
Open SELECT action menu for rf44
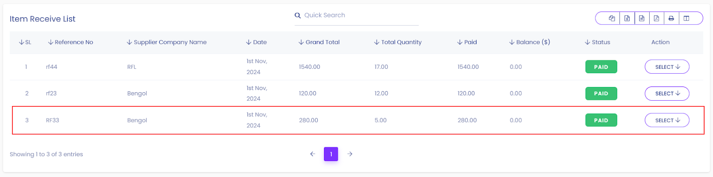pos(667,67)
